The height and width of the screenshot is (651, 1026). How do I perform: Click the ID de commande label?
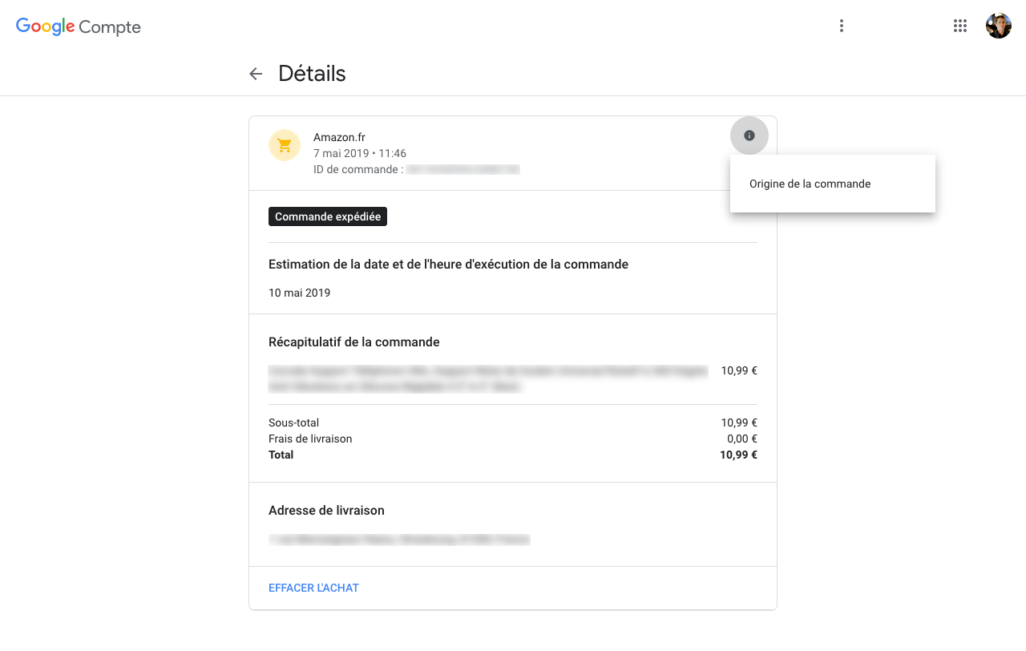click(x=358, y=169)
